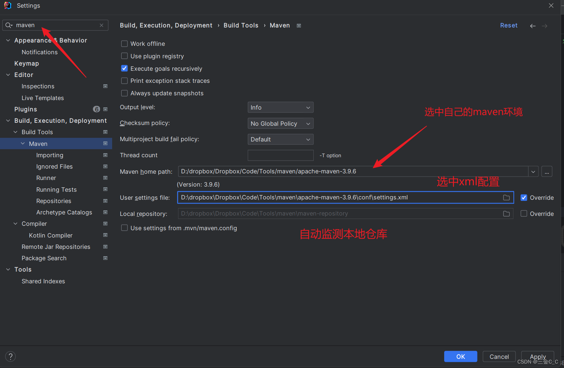
Task: Click project icon on Kotlin Compiler row
Action: (x=106, y=235)
